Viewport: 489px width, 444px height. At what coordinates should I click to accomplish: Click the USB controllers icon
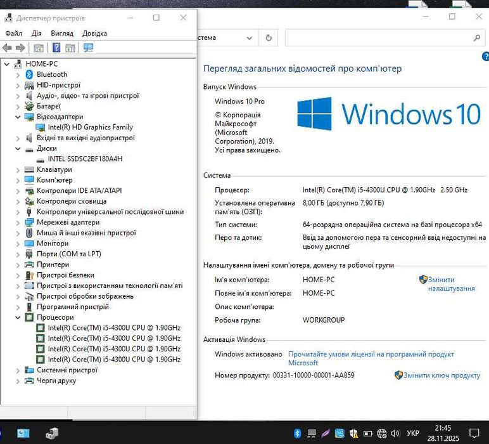[29, 212]
